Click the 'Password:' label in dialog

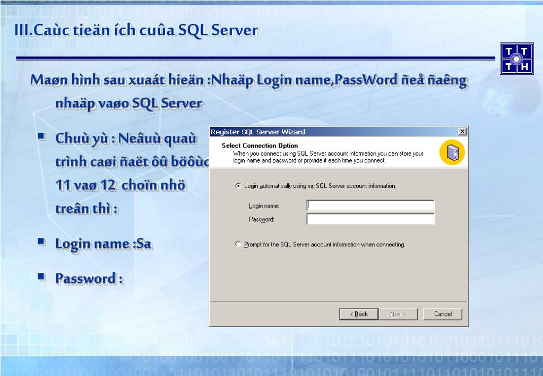click(262, 219)
